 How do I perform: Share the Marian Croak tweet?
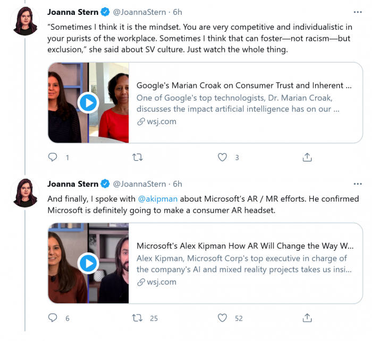pos(307,158)
